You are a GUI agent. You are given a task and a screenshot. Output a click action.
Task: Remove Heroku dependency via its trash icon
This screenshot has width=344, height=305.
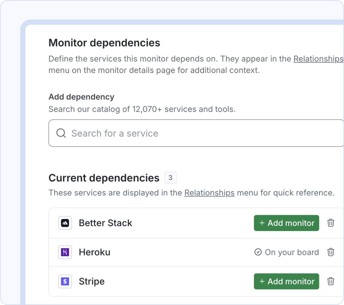coord(331,252)
